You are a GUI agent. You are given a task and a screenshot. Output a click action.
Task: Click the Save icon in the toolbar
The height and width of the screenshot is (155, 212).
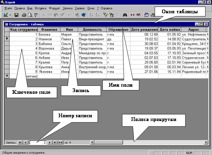(x=16, y=15)
